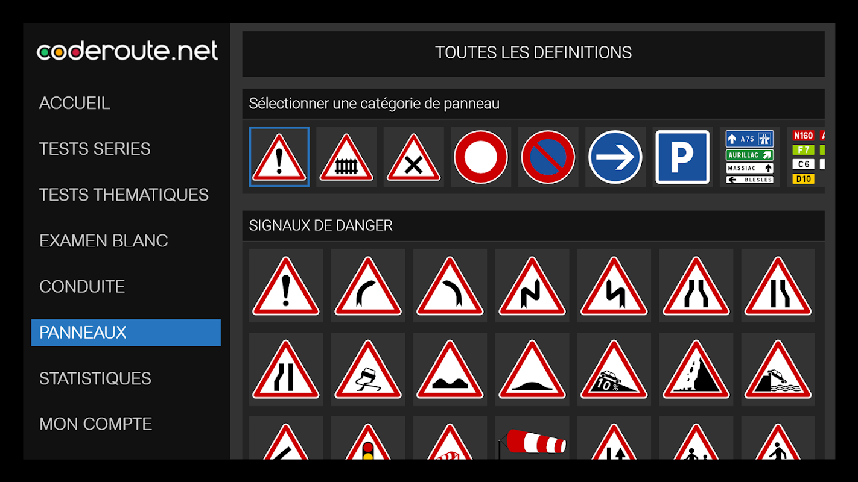Choose the no-parking signs category
This screenshot has height=482, width=858.
548,157
